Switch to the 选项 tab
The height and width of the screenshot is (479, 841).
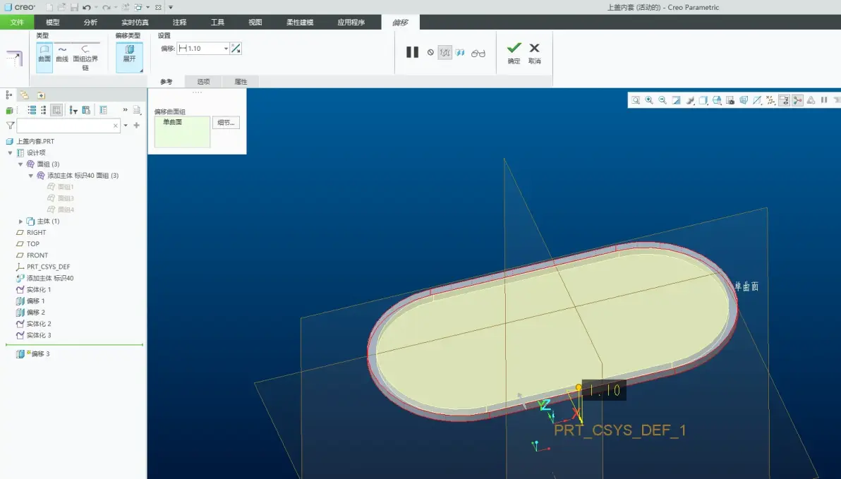203,82
